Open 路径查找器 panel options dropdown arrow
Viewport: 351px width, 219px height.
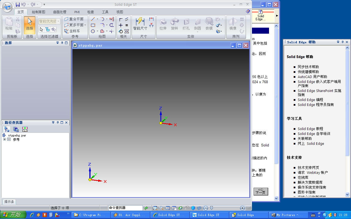click(53, 123)
